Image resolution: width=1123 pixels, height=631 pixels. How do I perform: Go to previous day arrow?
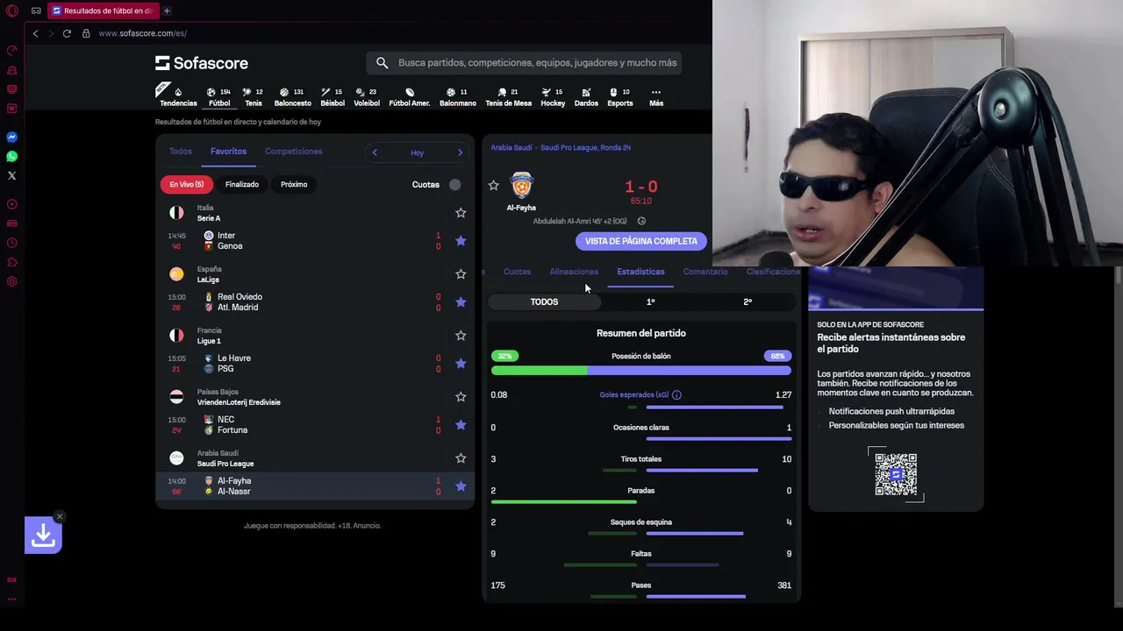coord(375,152)
